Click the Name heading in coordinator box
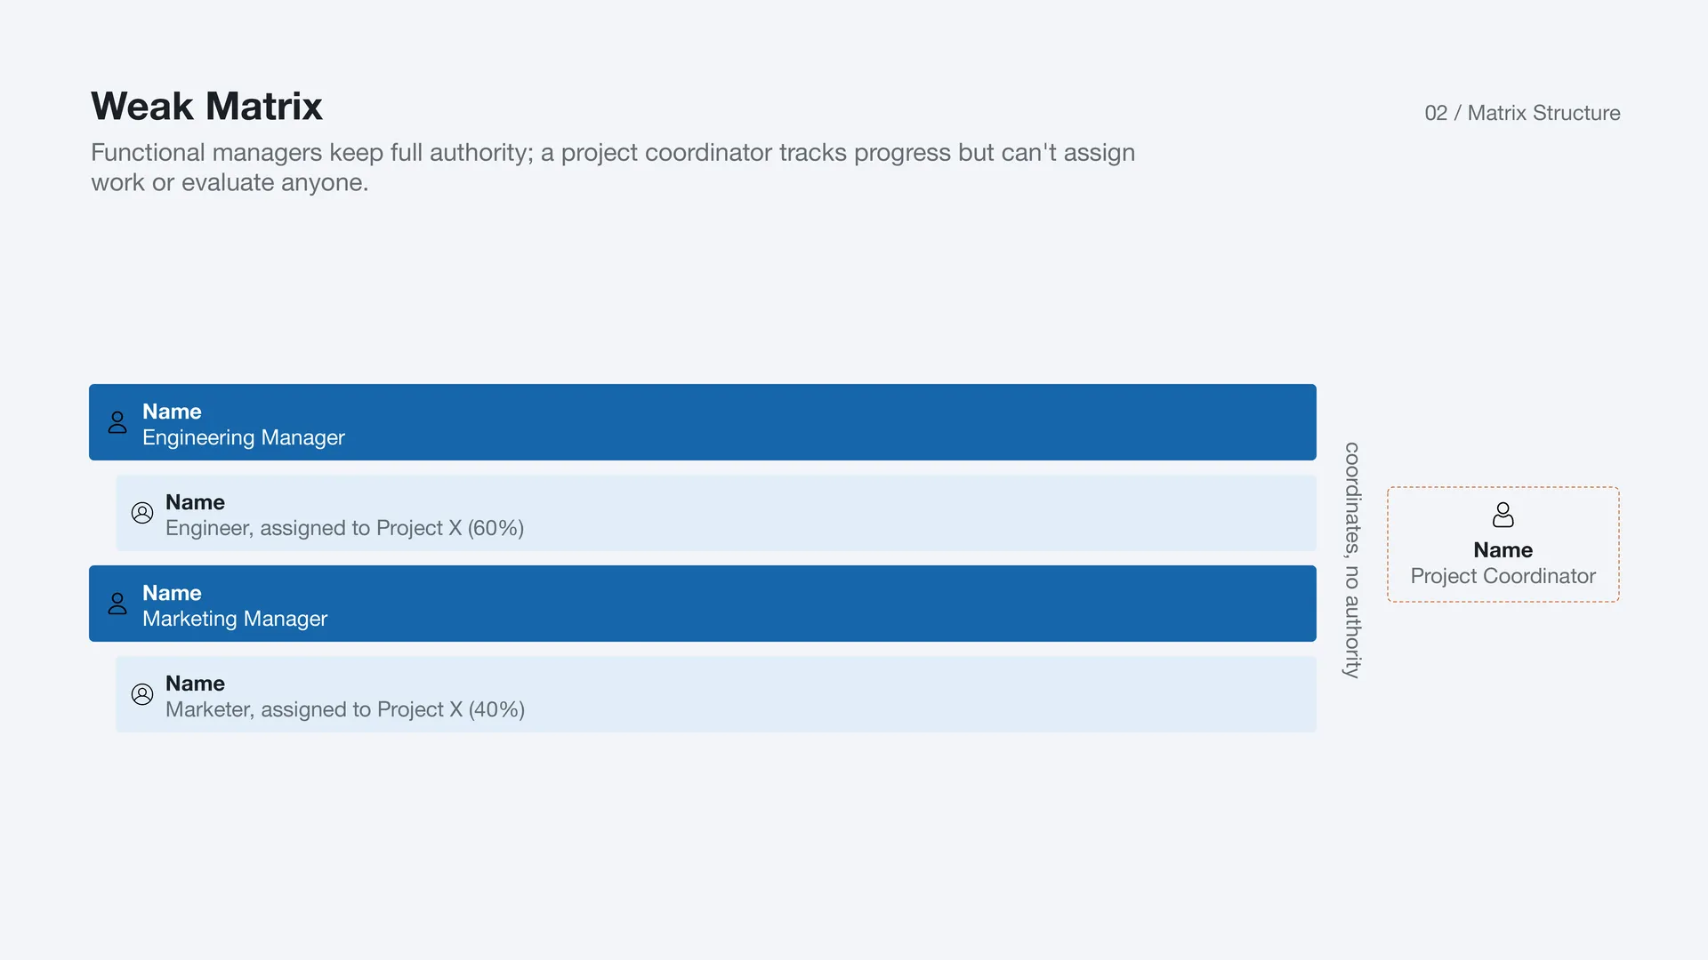The height and width of the screenshot is (960, 1708). click(1503, 550)
